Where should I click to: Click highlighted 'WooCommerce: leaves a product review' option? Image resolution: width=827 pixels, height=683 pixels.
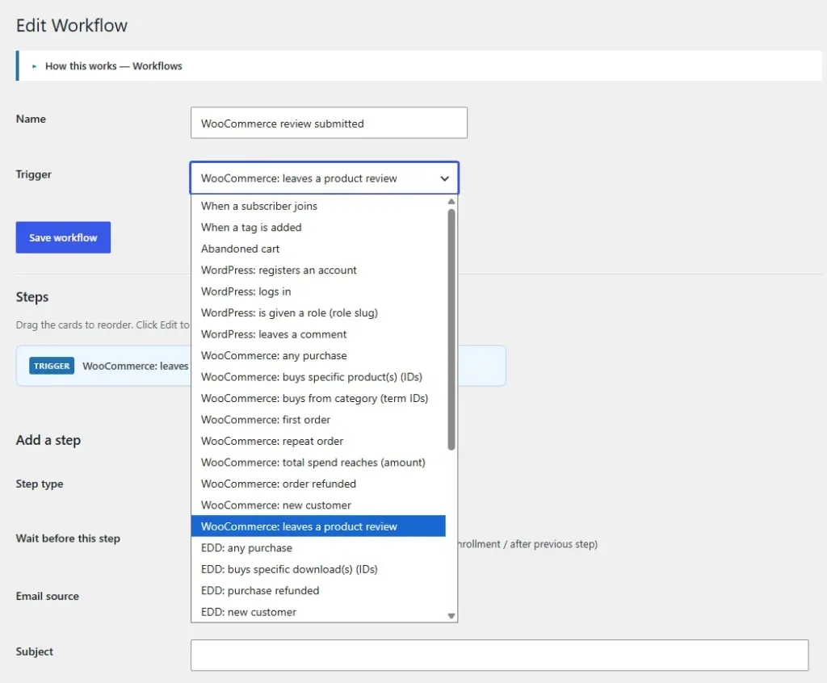(x=318, y=526)
